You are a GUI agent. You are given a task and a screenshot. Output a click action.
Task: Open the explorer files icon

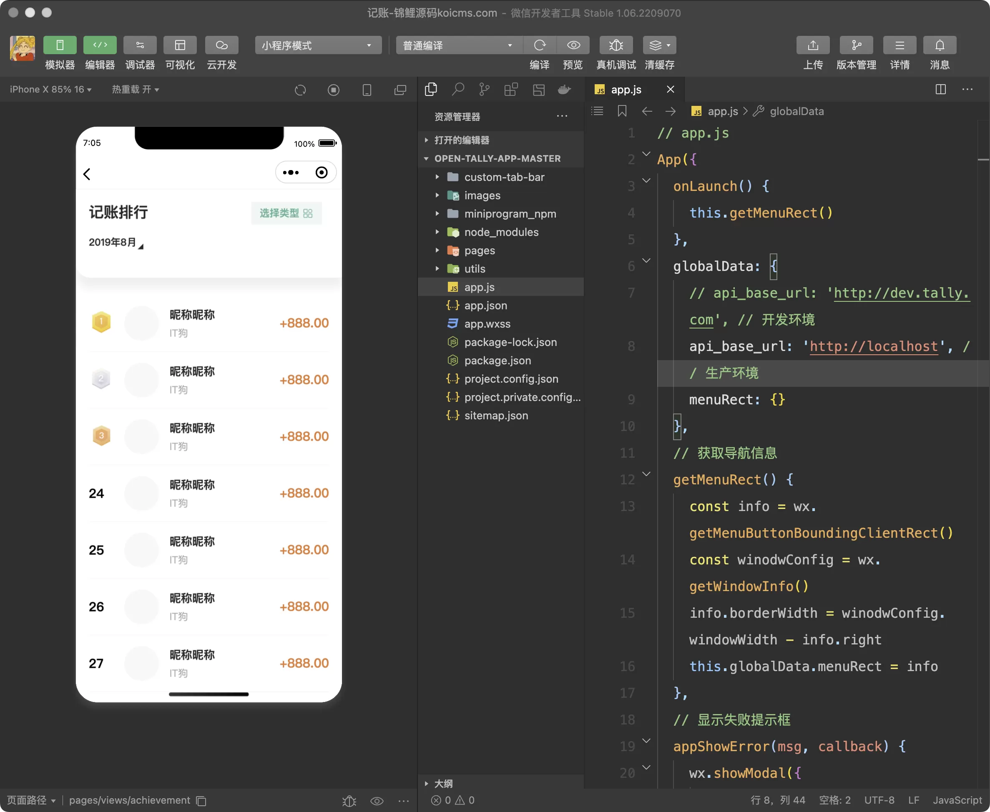pos(431,89)
